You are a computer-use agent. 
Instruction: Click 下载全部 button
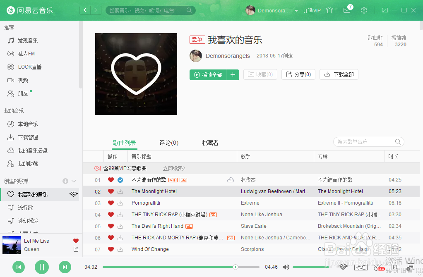[339, 74]
